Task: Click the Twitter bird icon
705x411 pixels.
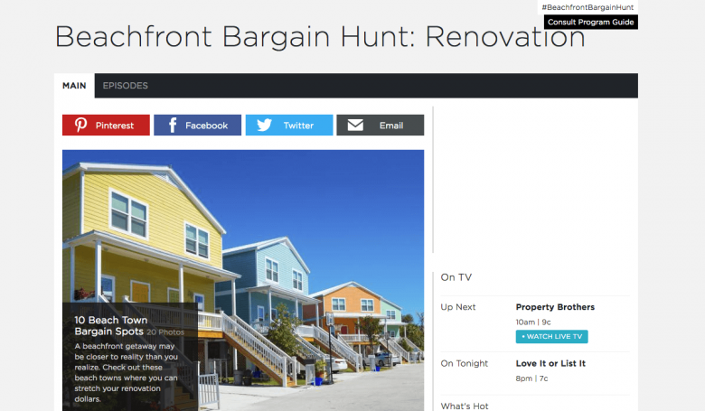Action: tap(264, 125)
